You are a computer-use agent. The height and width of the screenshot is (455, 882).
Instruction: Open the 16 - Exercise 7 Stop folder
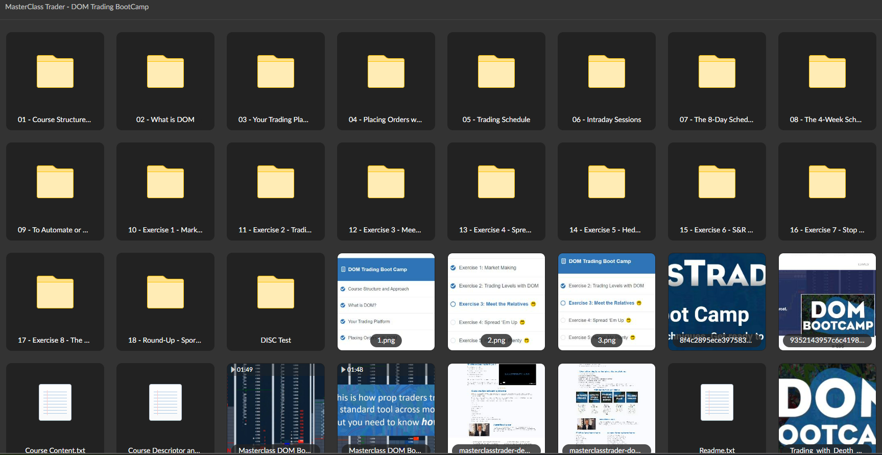click(x=827, y=191)
